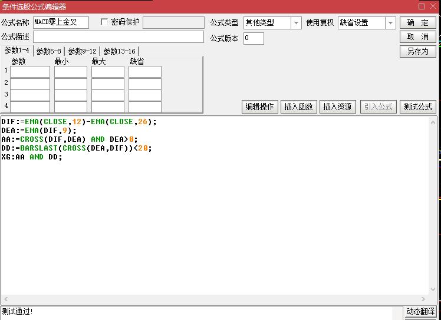Click the 取消 button
Image resolution: width=441 pixels, height=320 pixels.
pyautogui.click(x=417, y=37)
